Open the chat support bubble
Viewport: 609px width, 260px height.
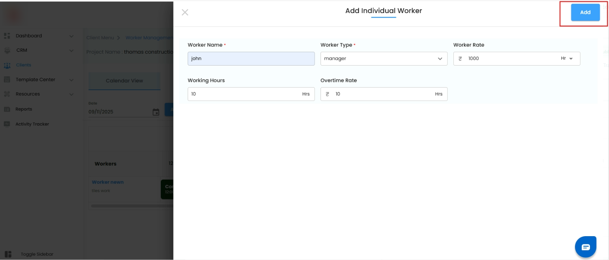(585, 247)
